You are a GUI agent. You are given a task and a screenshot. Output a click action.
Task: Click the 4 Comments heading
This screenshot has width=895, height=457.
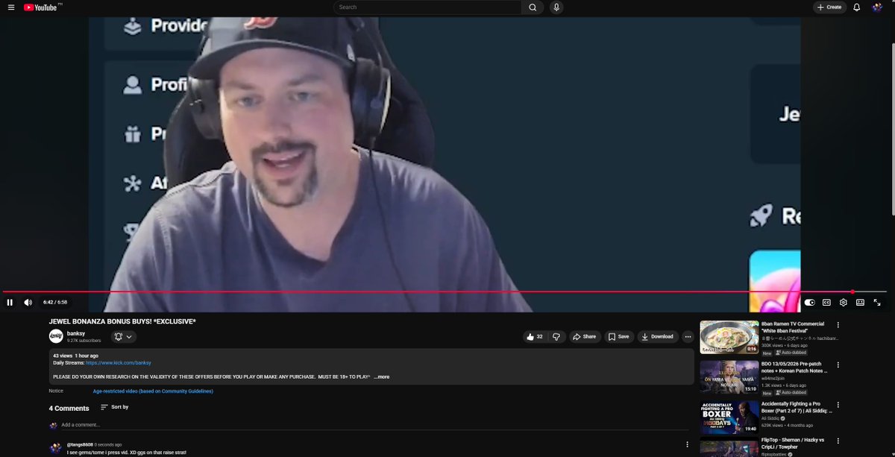[69, 409]
